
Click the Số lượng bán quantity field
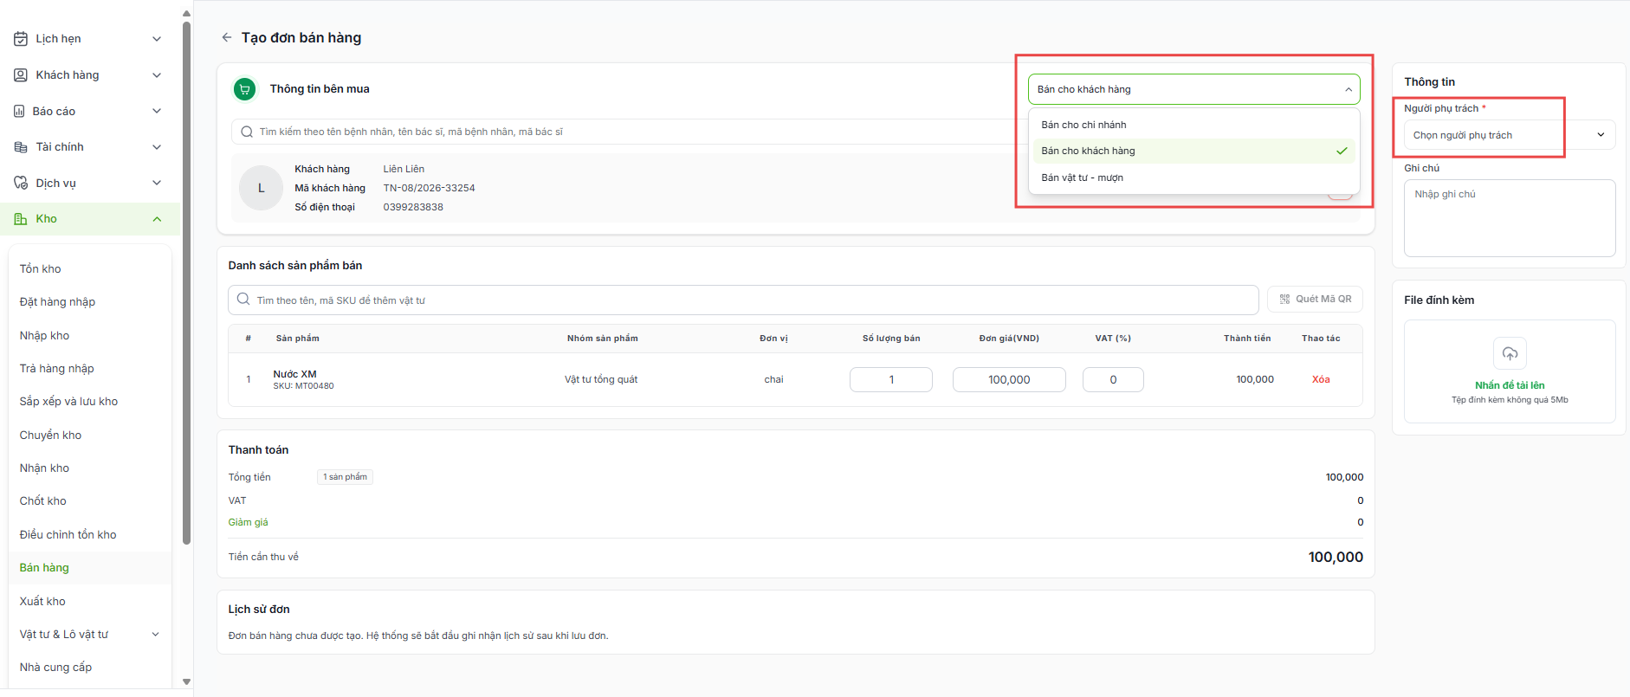(x=891, y=379)
